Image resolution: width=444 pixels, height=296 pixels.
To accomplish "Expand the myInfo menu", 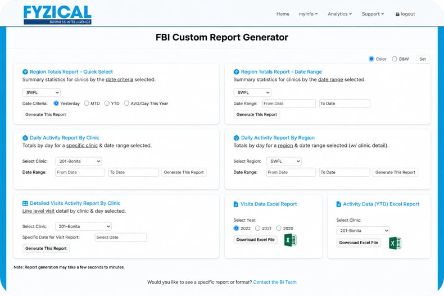I will pyautogui.click(x=308, y=14).
